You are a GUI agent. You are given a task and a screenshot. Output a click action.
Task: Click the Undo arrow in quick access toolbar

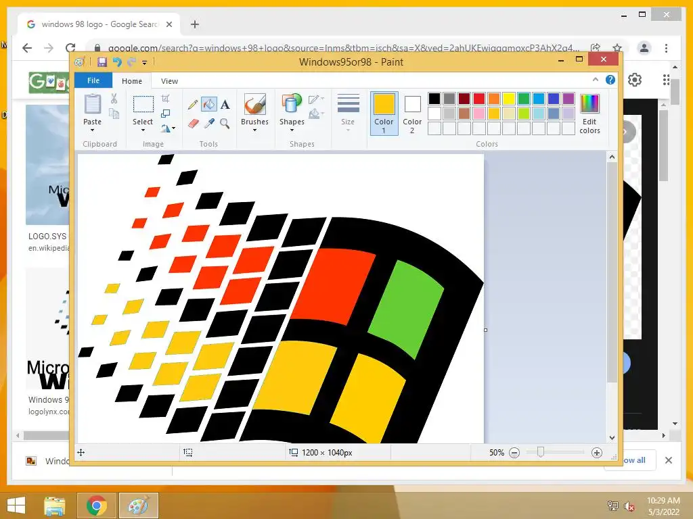[x=117, y=61]
